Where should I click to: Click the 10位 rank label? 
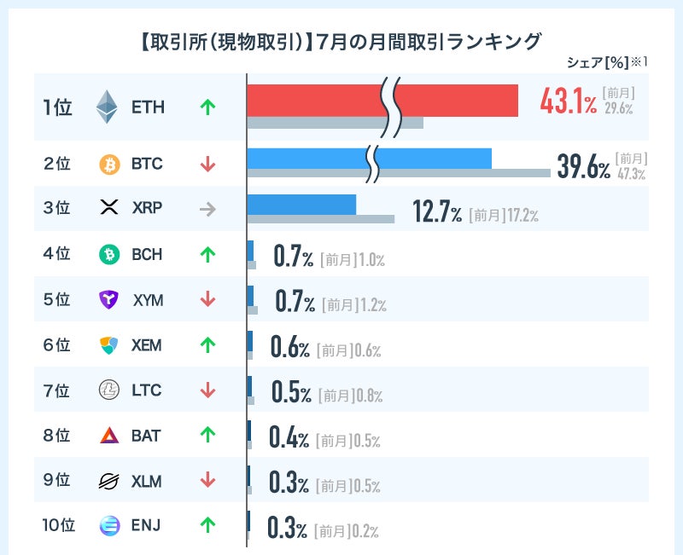point(59,525)
